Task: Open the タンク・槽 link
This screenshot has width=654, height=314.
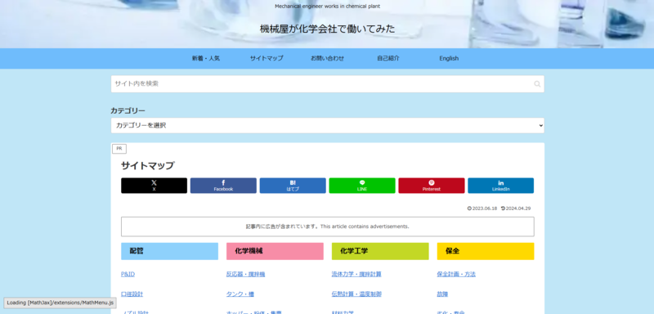Action: [x=240, y=294]
